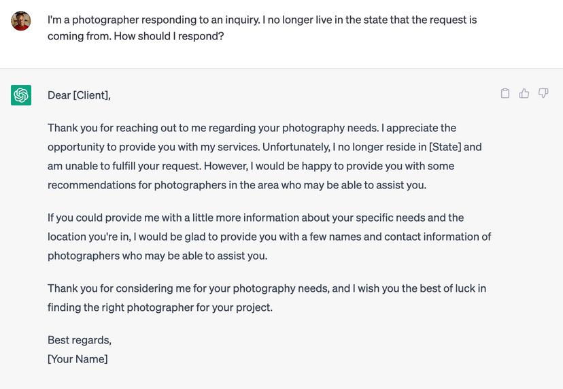
Task: Click the [Client] placeholder in the greeting
Action: [91, 95]
